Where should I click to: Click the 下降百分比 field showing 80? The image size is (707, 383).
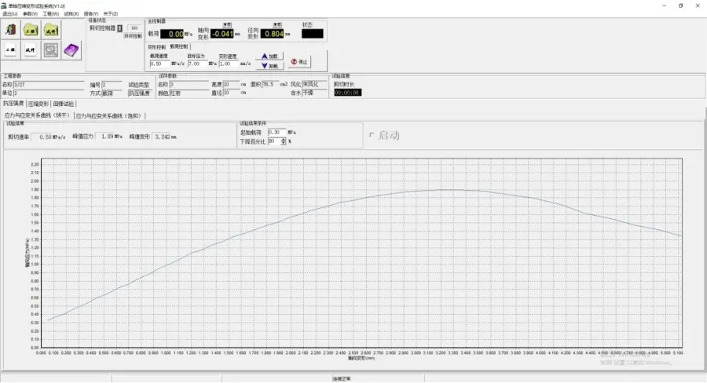pos(274,141)
